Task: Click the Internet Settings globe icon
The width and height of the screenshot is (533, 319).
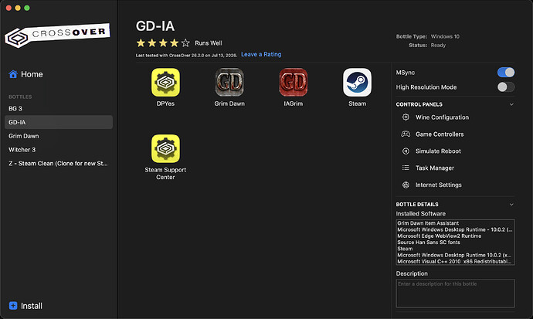Action: coord(406,185)
